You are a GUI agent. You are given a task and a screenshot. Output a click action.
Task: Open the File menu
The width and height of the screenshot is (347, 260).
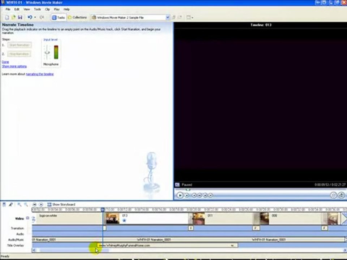[x=8, y=9]
